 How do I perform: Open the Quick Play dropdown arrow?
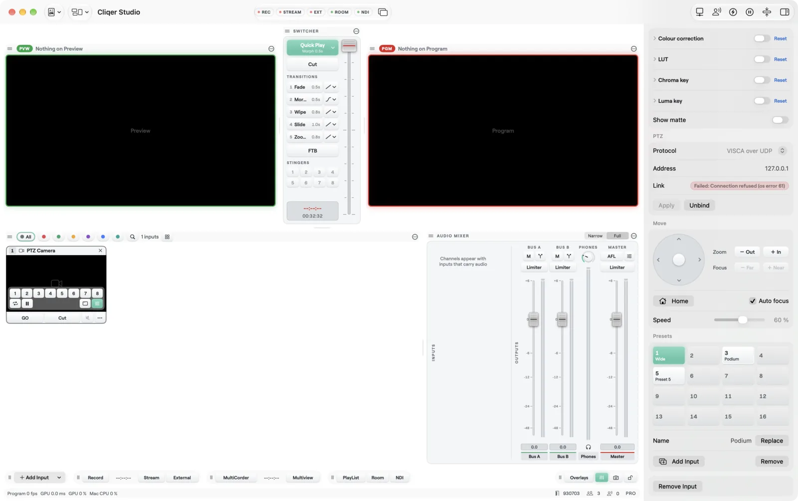coord(333,47)
